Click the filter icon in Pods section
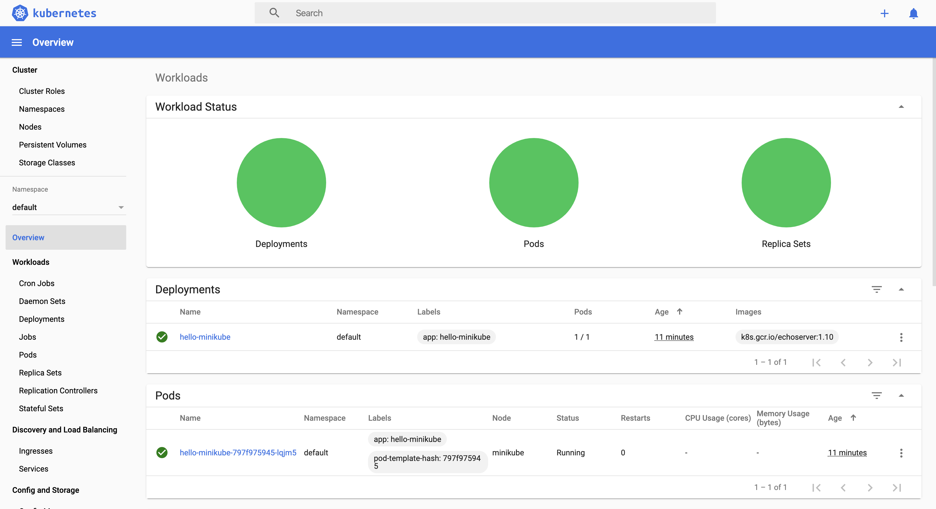This screenshot has height=509, width=936. [877, 395]
